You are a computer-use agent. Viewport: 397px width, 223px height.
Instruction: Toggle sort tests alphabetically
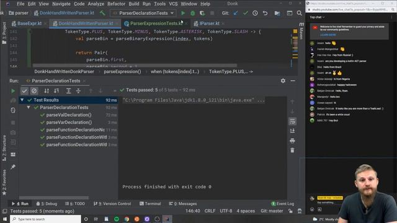[x=47, y=91]
